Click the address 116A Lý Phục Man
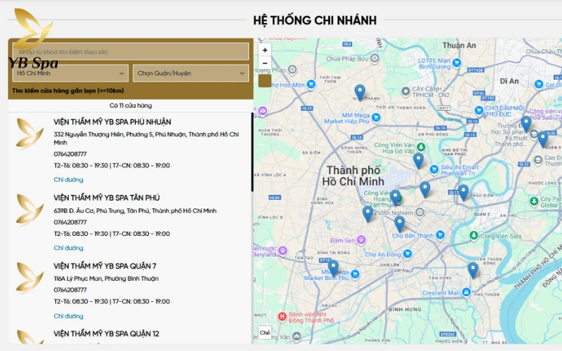 point(106,279)
